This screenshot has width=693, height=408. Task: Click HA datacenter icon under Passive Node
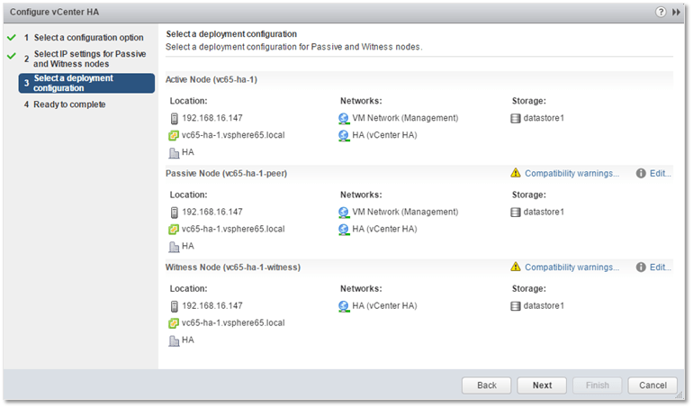174,247
